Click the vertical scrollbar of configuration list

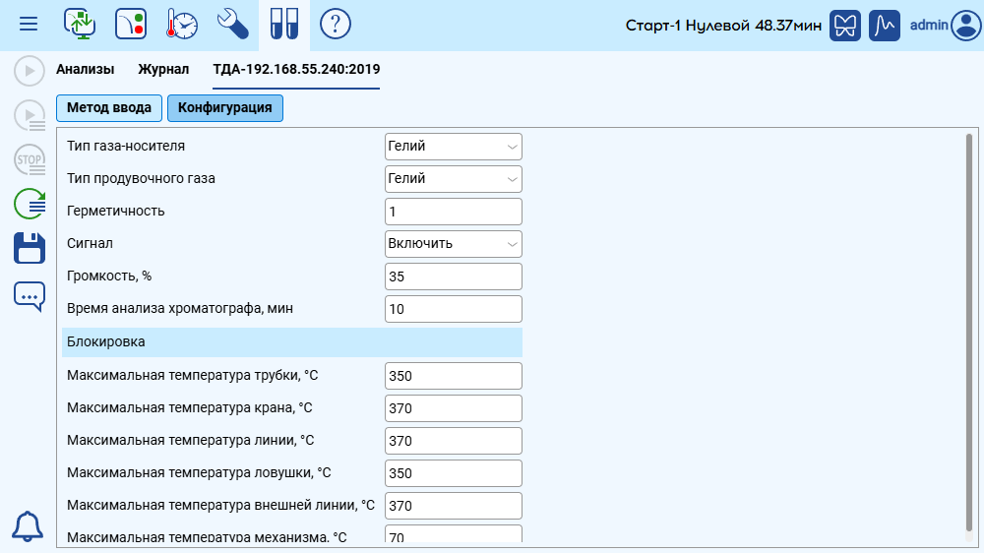(x=969, y=335)
